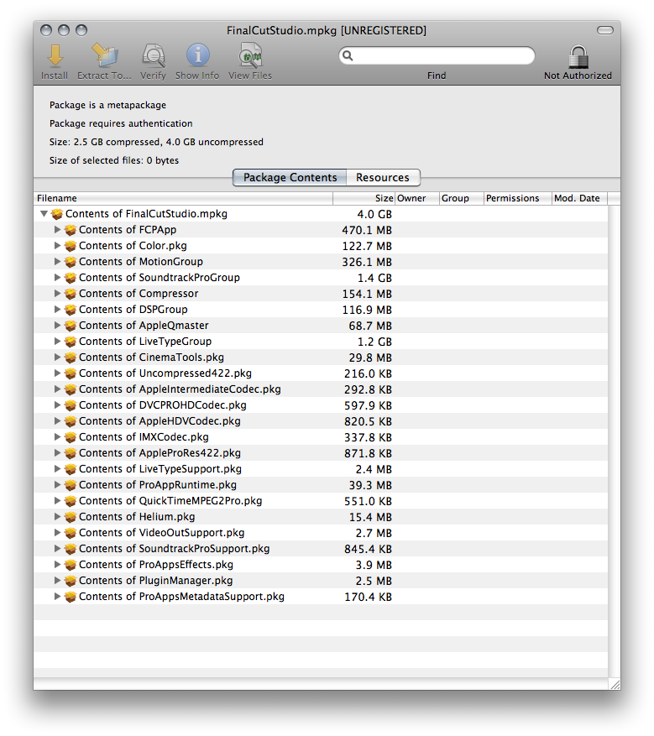
Task: Click the View Files toolbar icon
Action: [250, 55]
